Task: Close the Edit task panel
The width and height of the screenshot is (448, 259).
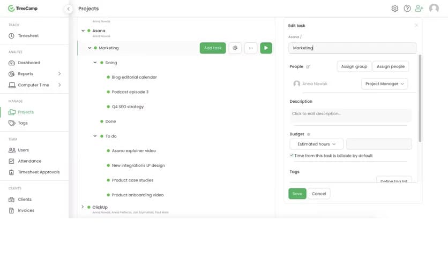Action: tap(416, 25)
